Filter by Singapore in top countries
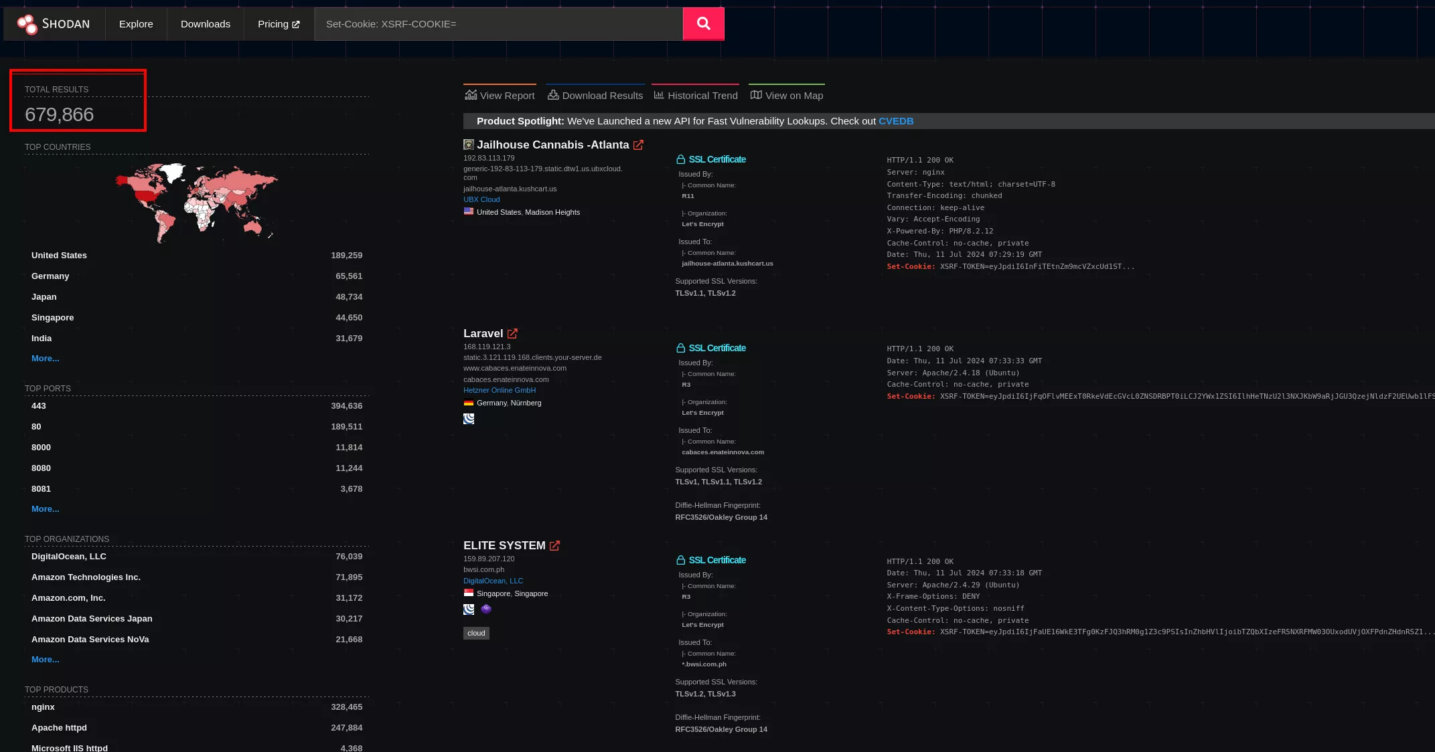Viewport: 1435px width, 752px height. [197, 318]
